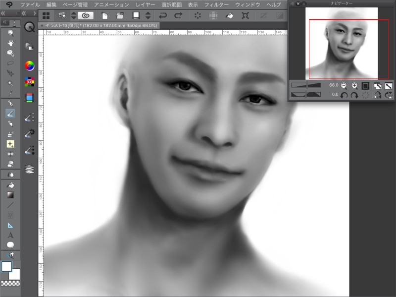Select the Balloon tool

tap(10, 245)
